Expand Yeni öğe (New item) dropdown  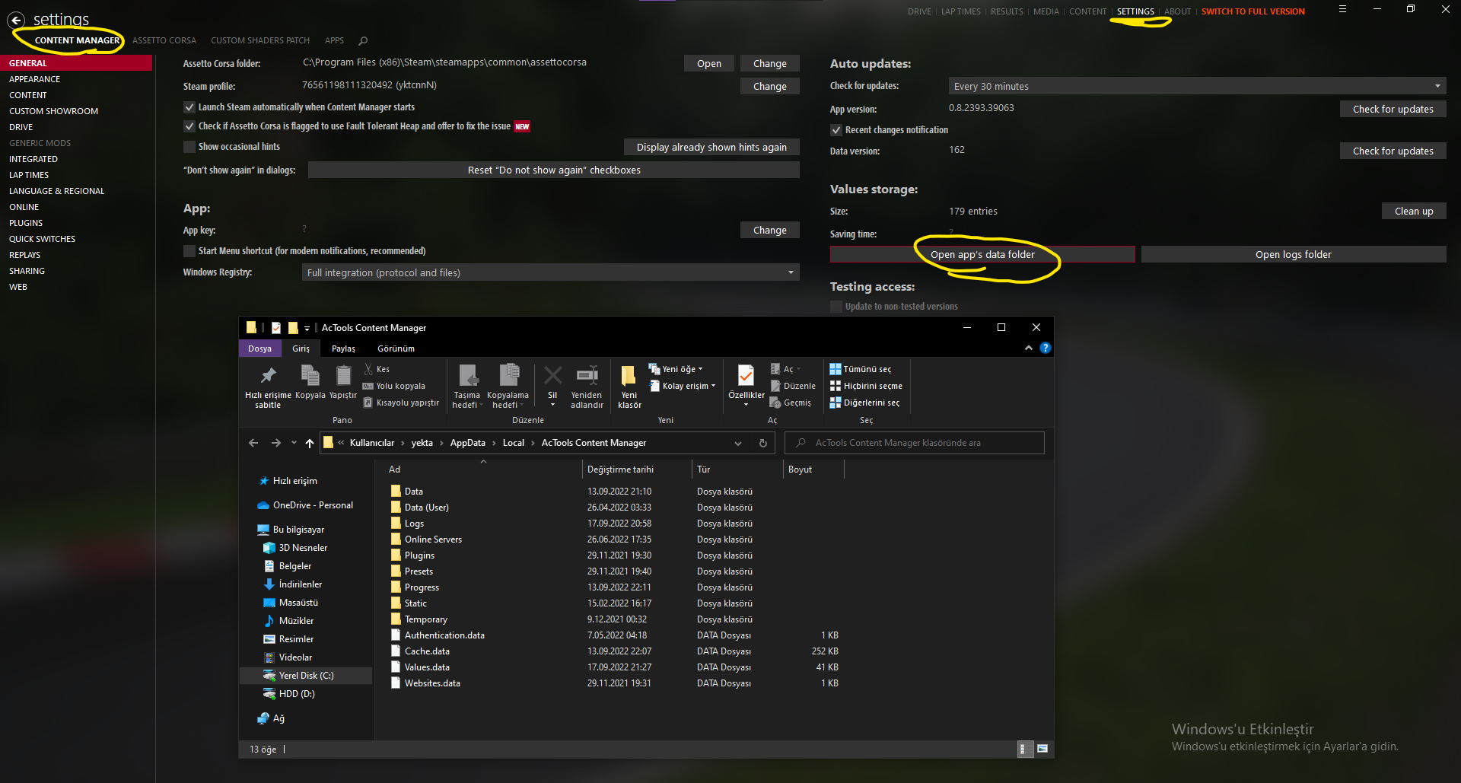676,369
